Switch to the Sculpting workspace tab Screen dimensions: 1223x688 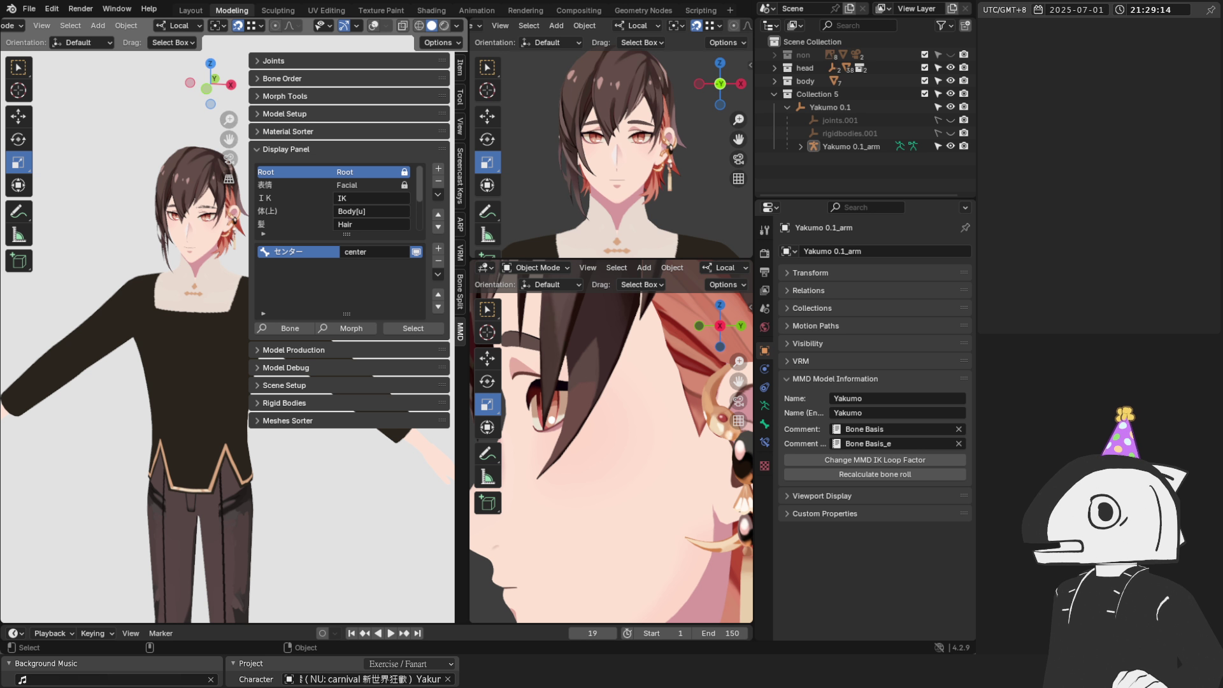(278, 10)
